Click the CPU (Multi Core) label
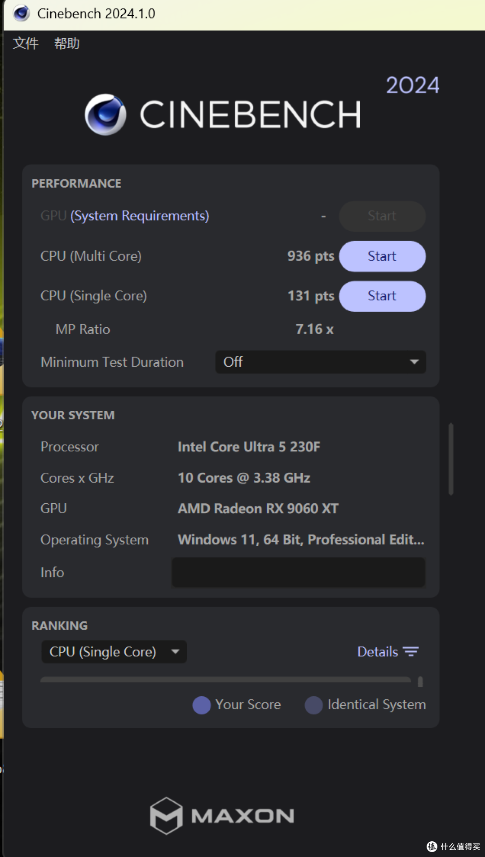Screen dimensions: 485x857 click(91, 256)
